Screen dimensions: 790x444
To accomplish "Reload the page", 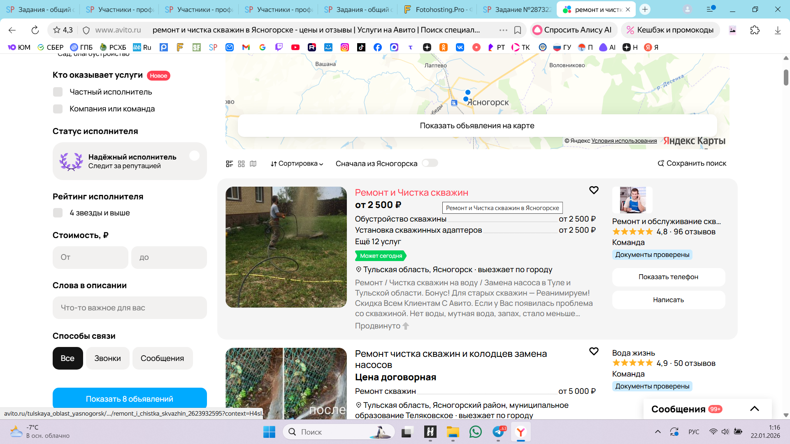I will (35, 30).
